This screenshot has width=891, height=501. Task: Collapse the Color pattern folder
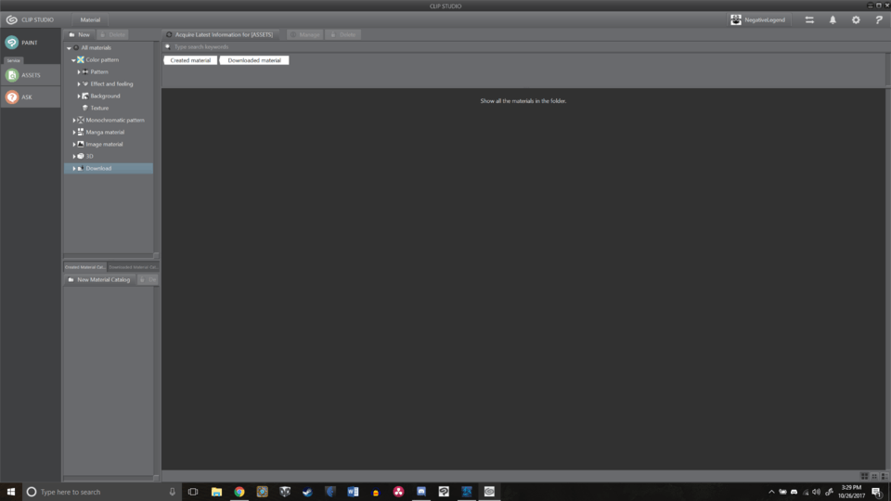(x=73, y=59)
